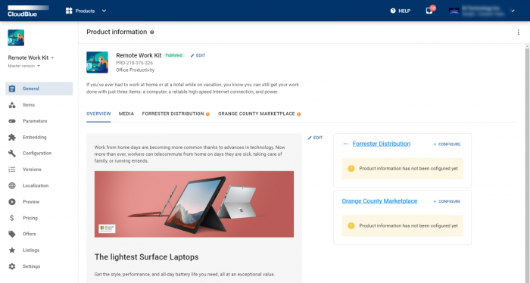Open the three-dot more options menu
This screenshot has width=530, height=283.
point(518,32)
